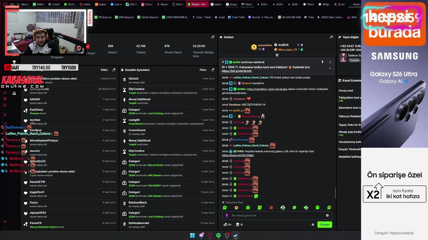
Task: Click the Rahimakburakk moderation entry
Action: pos(169,225)
